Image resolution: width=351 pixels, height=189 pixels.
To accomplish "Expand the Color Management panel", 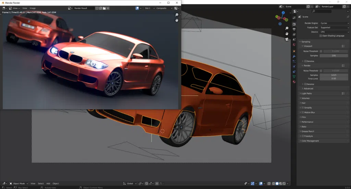I will pos(310,141).
